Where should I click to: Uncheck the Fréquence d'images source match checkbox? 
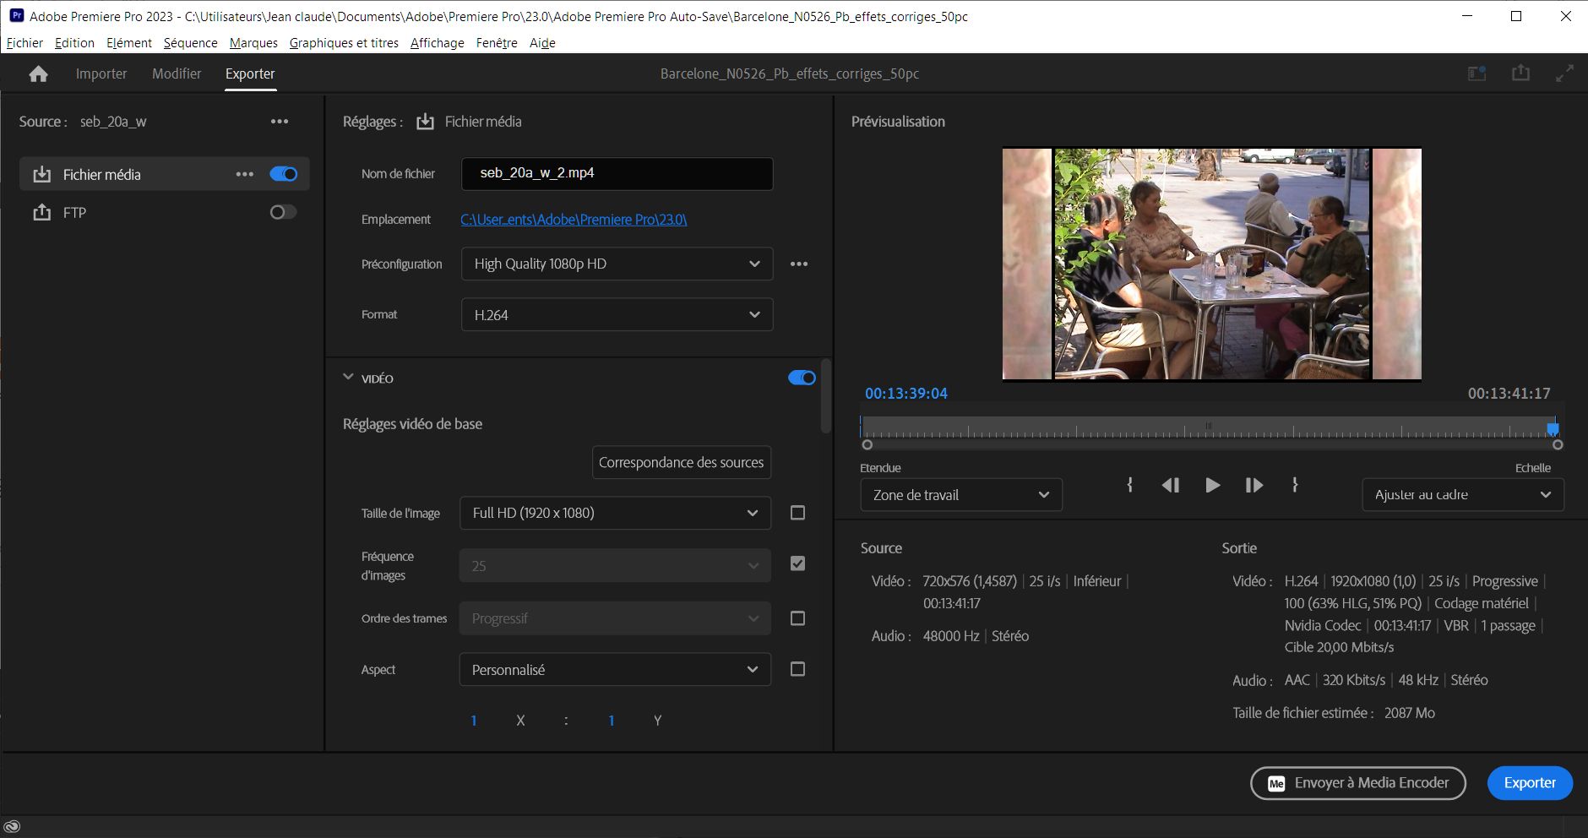[x=797, y=563]
